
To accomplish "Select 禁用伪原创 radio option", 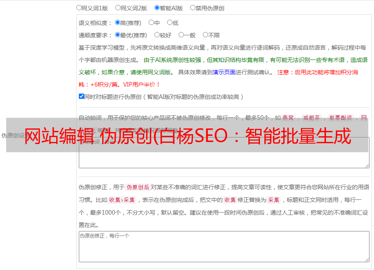I will (x=193, y=8).
